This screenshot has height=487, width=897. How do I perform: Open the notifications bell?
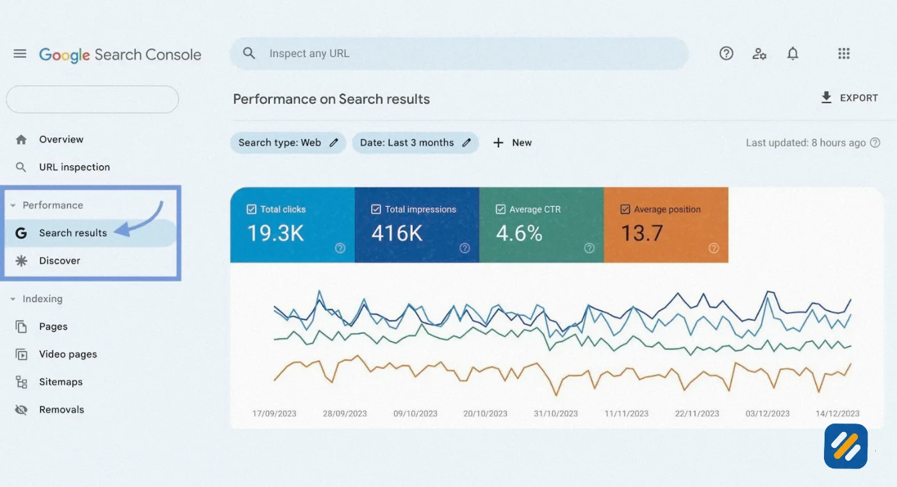coord(793,54)
